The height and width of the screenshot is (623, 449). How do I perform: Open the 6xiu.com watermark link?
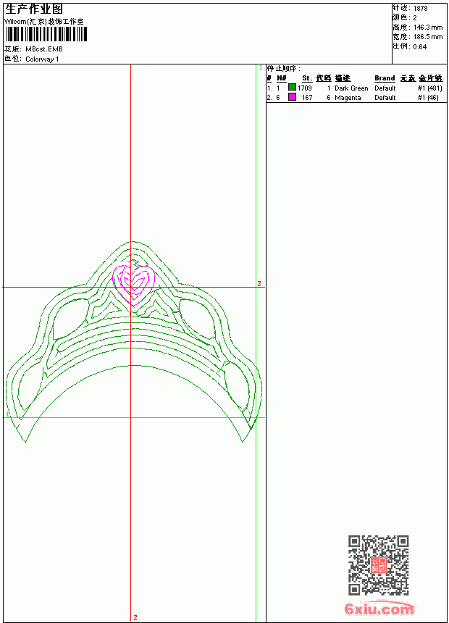[379, 609]
